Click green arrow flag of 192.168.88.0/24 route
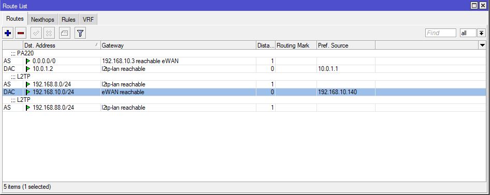 tap(28, 108)
